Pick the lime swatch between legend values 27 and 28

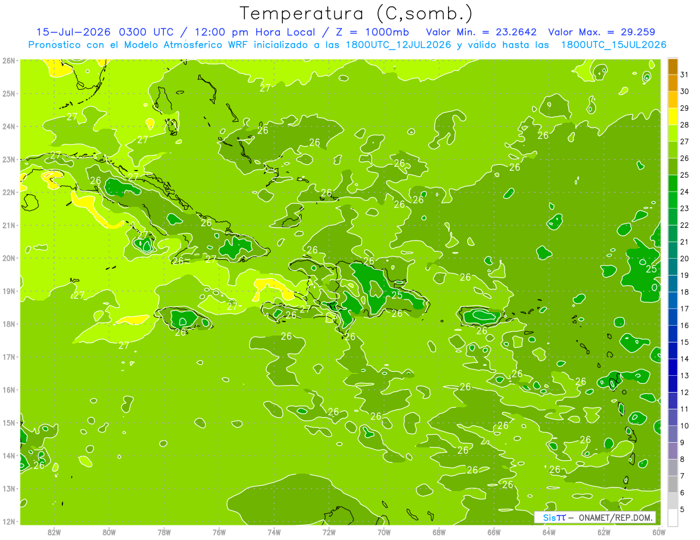click(x=673, y=133)
